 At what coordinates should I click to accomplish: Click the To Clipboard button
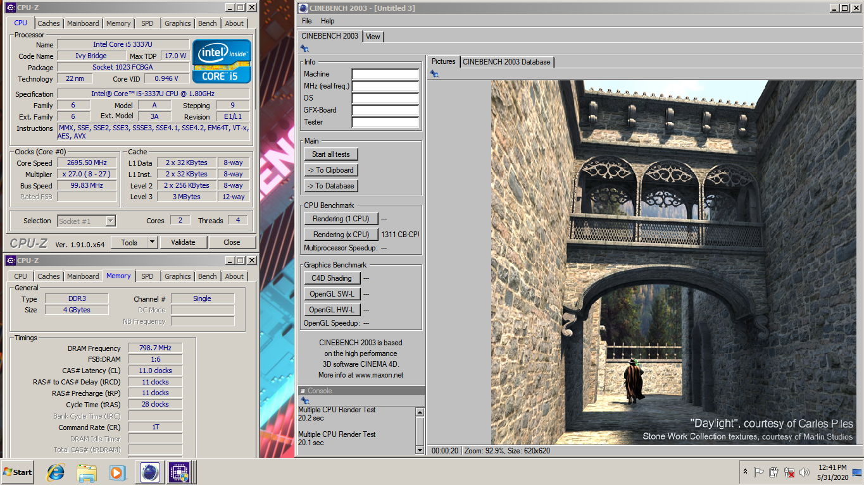[331, 170]
